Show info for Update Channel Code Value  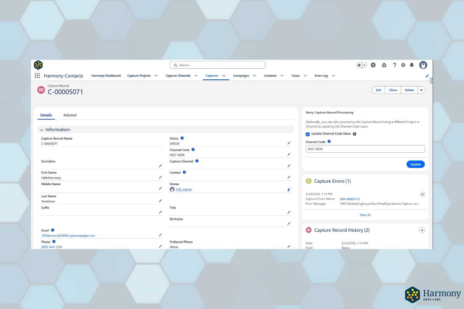click(x=355, y=134)
